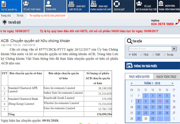Select the Tin tức radio option
This screenshot has width=180, height=124.
coord(165,55)
